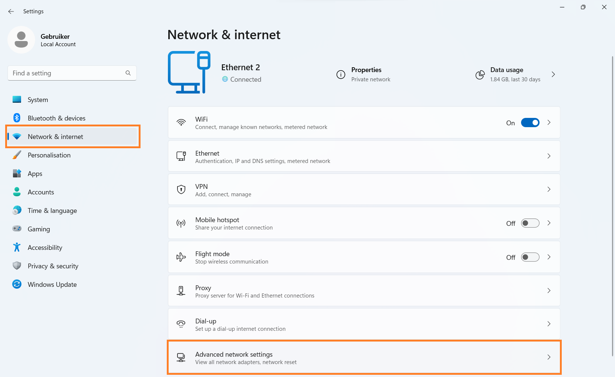Open the System settings category
615x377 pixels.
72,100
